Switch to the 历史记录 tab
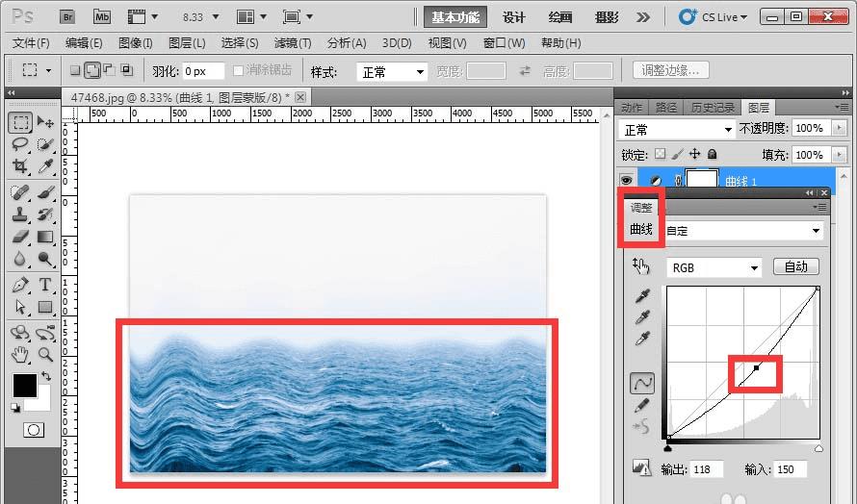Screen dimensions: 857x504 712,108
